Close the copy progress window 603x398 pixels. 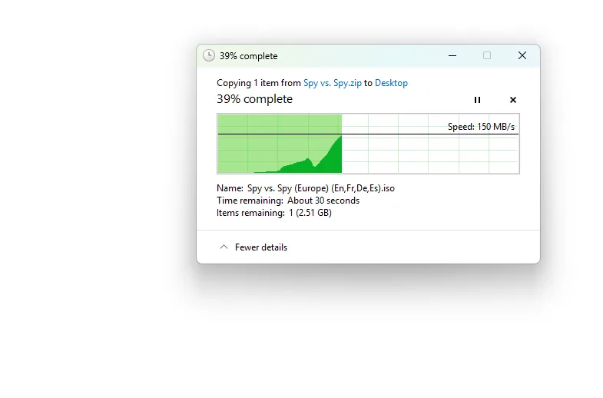point(522,55)
